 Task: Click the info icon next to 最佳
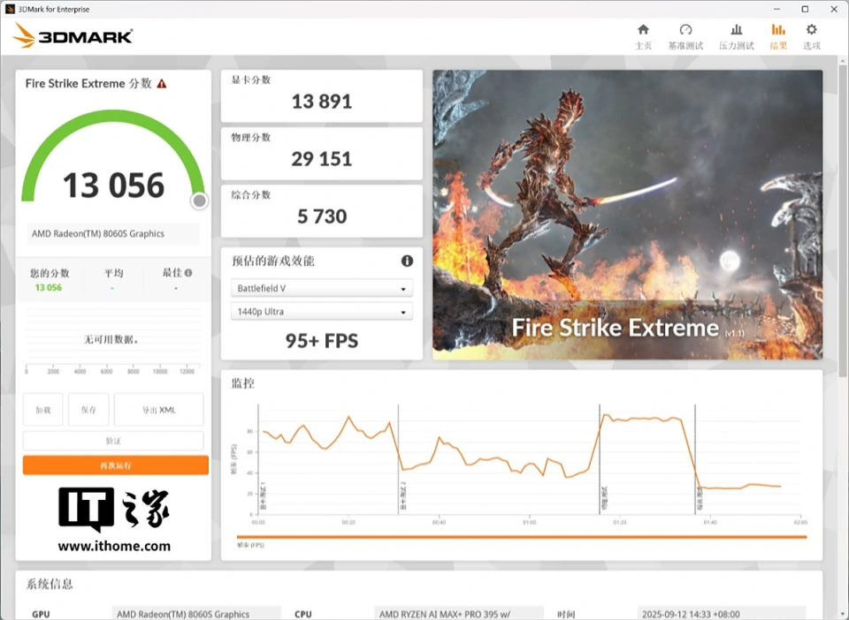188,274
